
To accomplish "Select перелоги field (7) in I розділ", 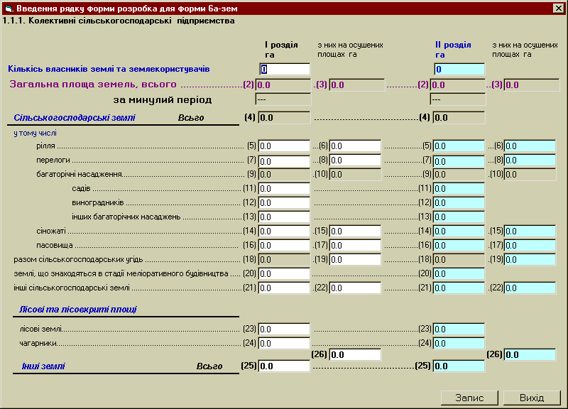I will pos(284,160).
